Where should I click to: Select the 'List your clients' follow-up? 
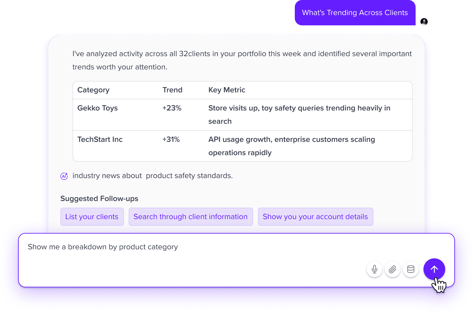coord(92,216)
